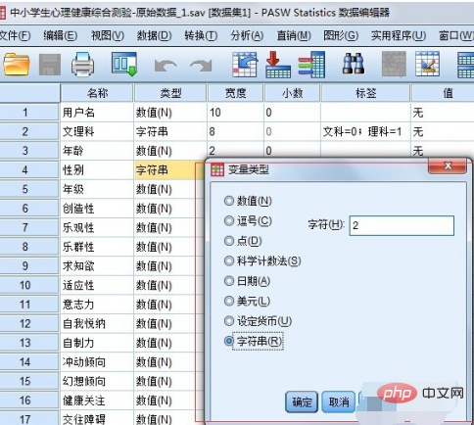Open the 文件(F) menu

pyautogui.click(x=15, y=35)
